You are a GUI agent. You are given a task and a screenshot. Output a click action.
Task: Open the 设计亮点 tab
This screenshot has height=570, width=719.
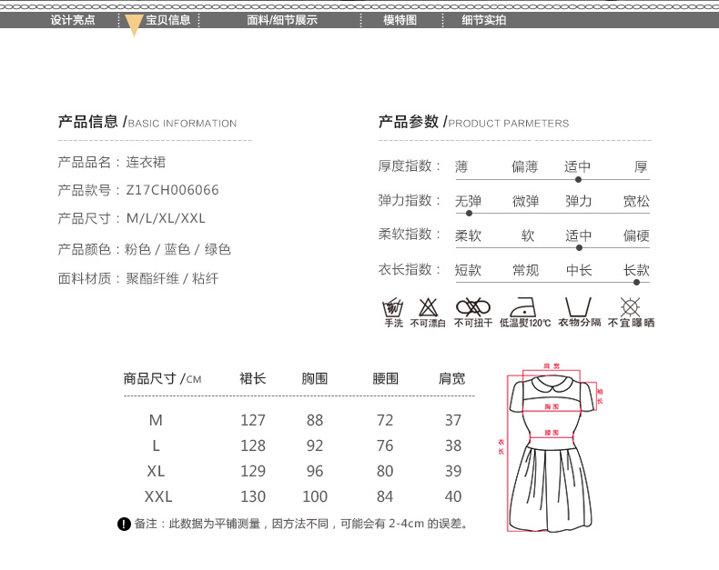73,20
